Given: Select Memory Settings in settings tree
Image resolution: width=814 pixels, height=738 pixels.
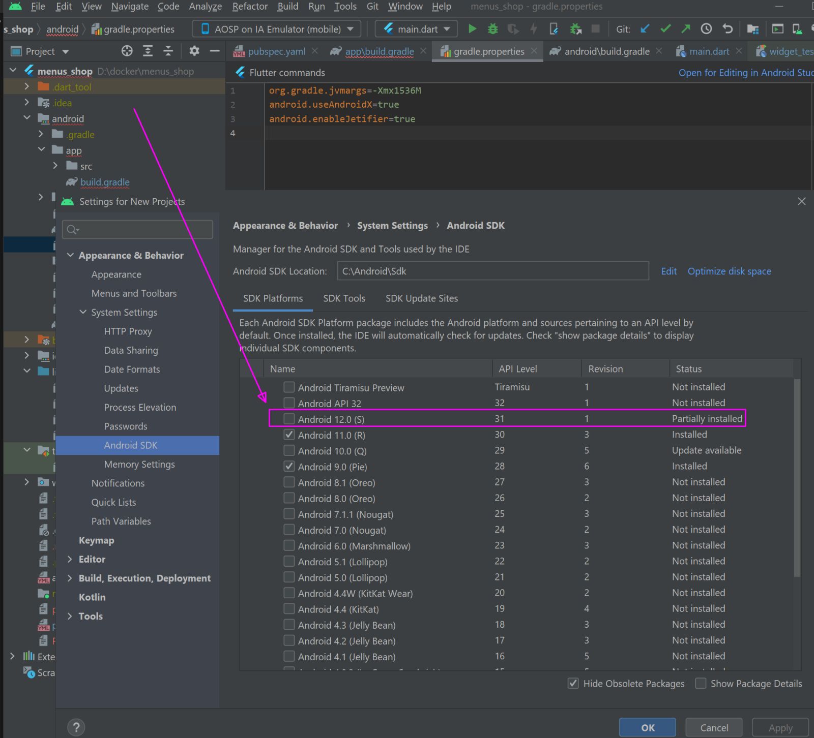Looking at the screenshot, I should pyautogui.click(x=139, y=464).
